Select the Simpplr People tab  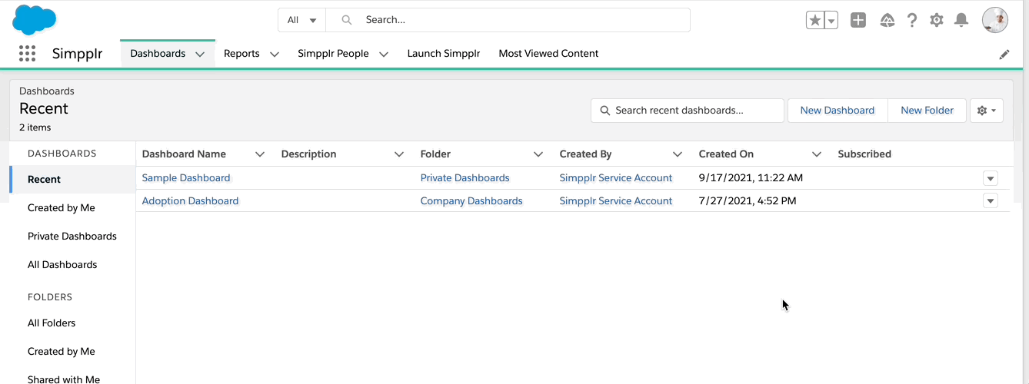click(x=333, y=54)
